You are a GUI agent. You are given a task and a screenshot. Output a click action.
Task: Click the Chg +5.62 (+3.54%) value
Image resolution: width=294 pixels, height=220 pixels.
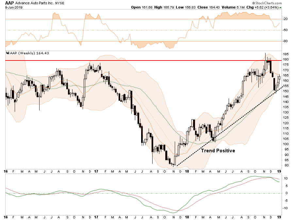(262, 7)
